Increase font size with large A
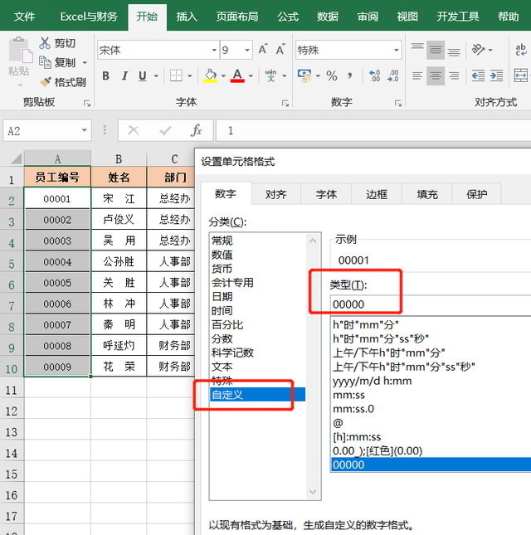This screenshot has height=535, width=531. (x=263, y=50)
